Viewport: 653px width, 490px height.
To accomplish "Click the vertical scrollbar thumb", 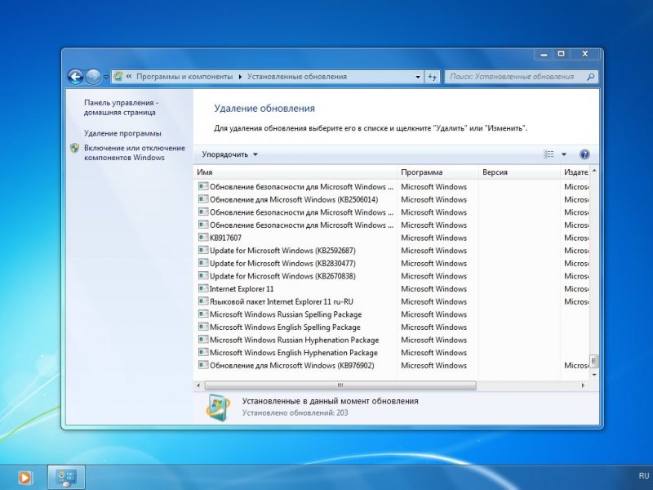I will tap(594, 361).
